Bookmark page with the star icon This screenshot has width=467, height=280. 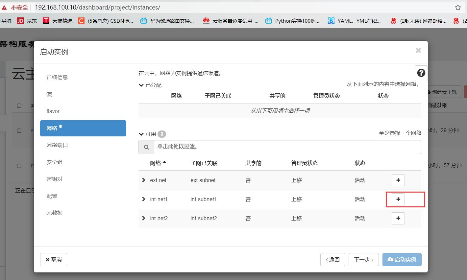point(458,7)
